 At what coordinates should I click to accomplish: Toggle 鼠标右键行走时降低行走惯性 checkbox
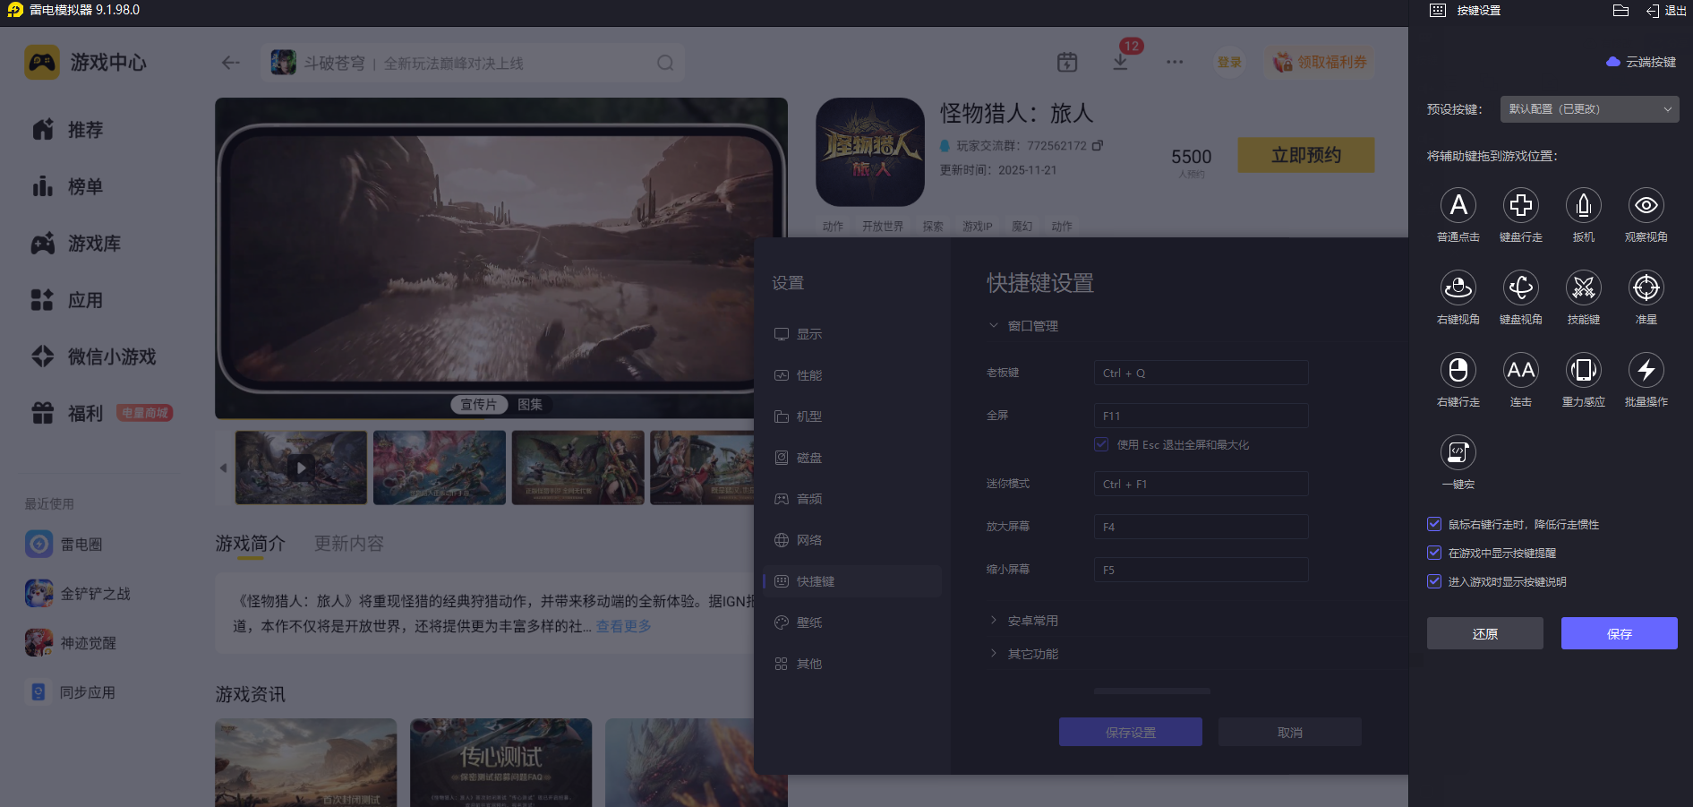pos(1434,524)
